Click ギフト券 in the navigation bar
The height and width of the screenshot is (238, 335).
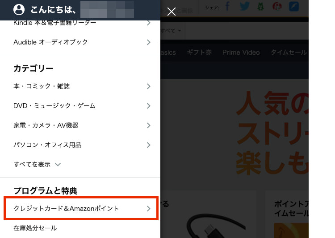(199, 52)
